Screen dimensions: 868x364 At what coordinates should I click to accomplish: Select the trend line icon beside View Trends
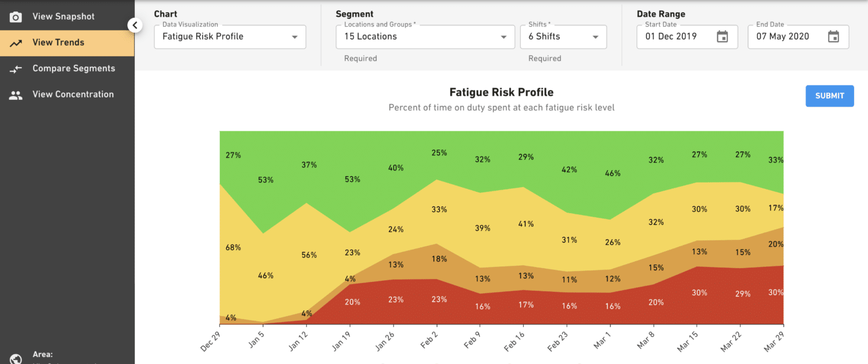pyautogui.click(x=15, y=43)
